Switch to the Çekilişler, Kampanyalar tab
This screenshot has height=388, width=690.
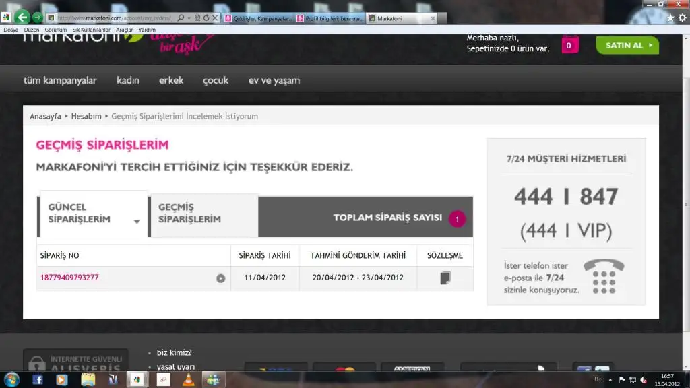point(258,18)
